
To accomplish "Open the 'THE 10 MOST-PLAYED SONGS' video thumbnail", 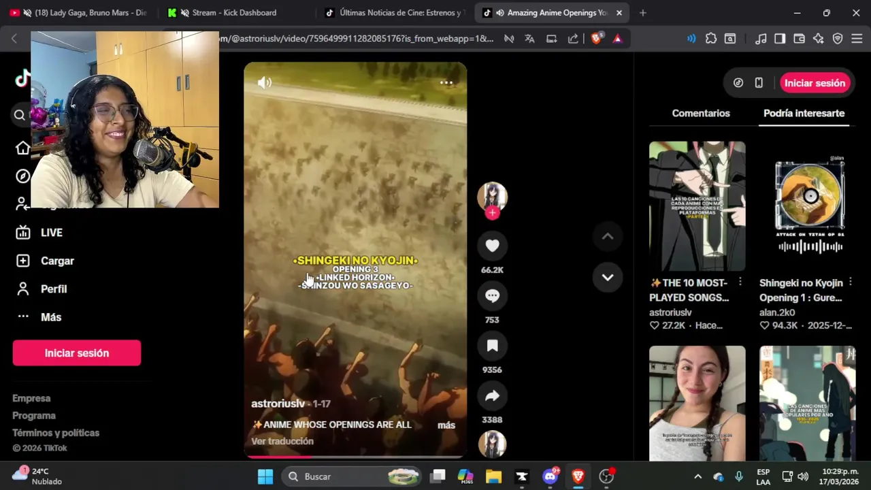I will [x=697, y=206].
